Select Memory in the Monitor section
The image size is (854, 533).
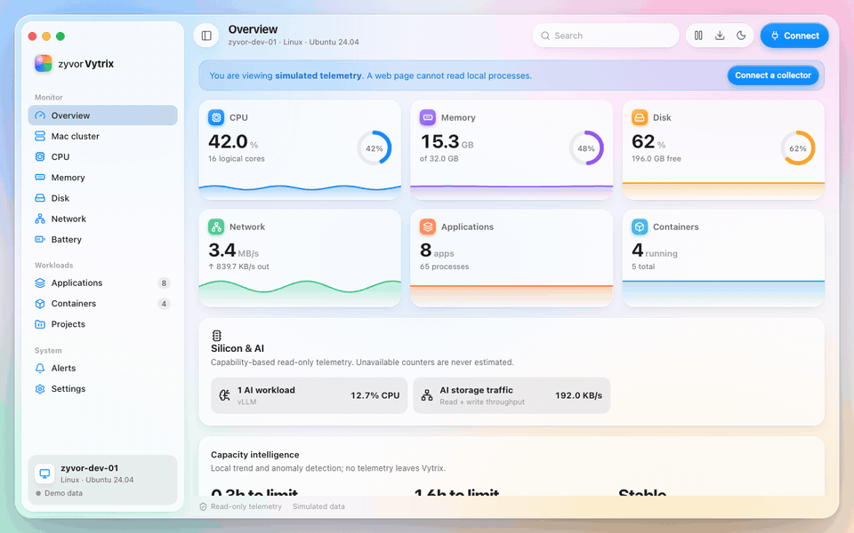point(102,178)
